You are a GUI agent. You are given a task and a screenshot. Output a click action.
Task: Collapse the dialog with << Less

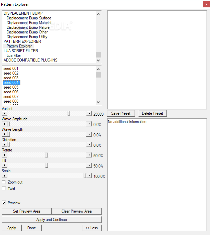click(x=91, y=228)
